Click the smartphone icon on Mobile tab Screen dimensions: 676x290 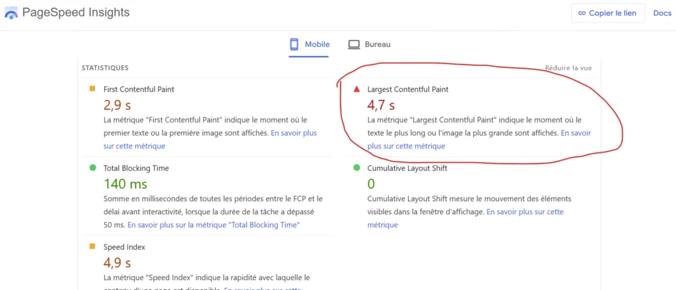click(x=294, y=44)
